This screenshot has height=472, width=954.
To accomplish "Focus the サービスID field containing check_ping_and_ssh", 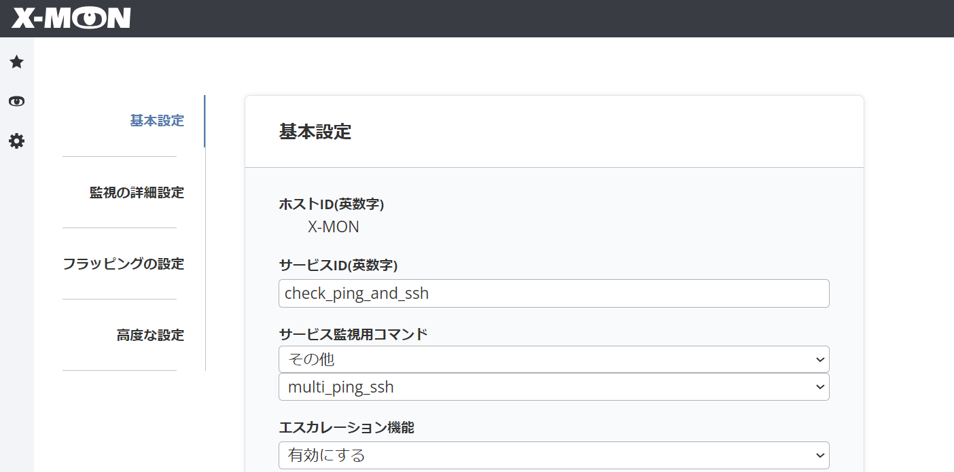I will tap(553, 293).
